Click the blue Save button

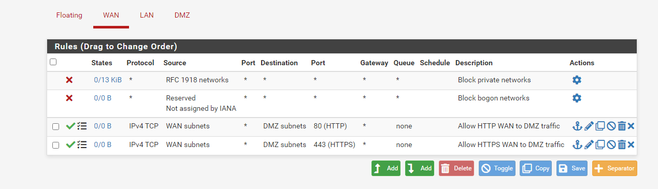point(572,168)
